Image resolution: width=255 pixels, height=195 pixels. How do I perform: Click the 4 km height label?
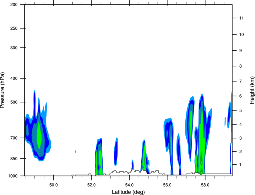coord(241,124)
